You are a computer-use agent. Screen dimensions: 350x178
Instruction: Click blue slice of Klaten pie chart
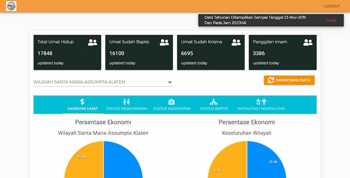[125, 162]
